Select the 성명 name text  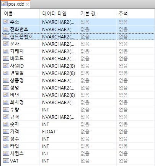pos(15,88)
